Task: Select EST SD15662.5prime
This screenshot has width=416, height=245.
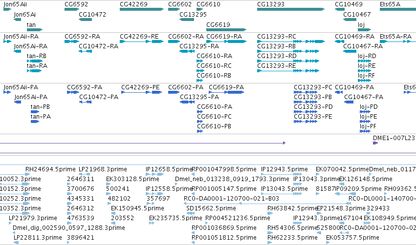Action: point(211,208)
